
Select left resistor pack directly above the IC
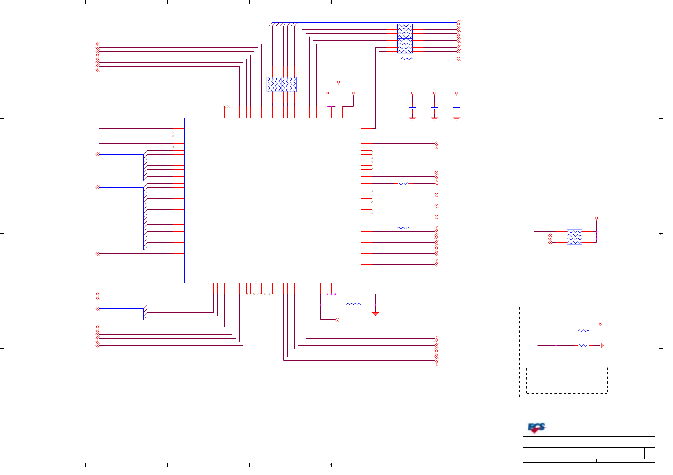[x=274, y=85]
